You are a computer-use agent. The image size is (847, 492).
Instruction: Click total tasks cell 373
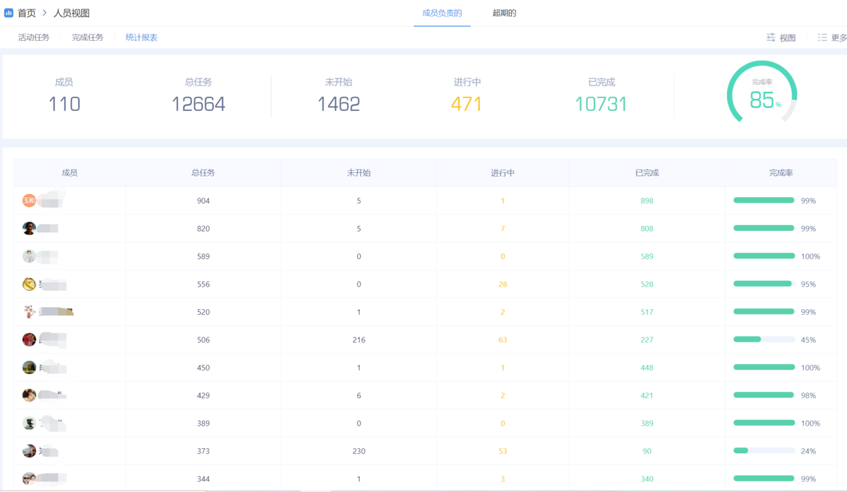(203, 451)
